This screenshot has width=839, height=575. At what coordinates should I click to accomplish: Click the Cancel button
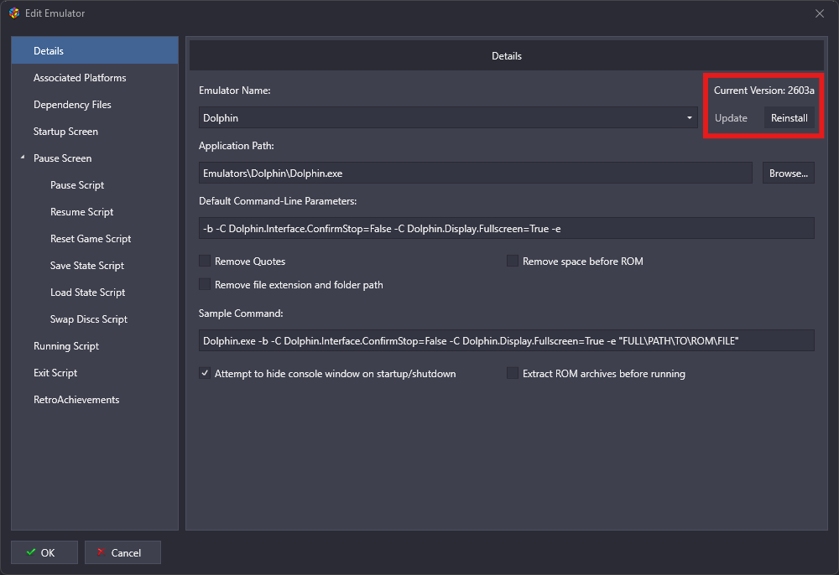click(122, 552)
